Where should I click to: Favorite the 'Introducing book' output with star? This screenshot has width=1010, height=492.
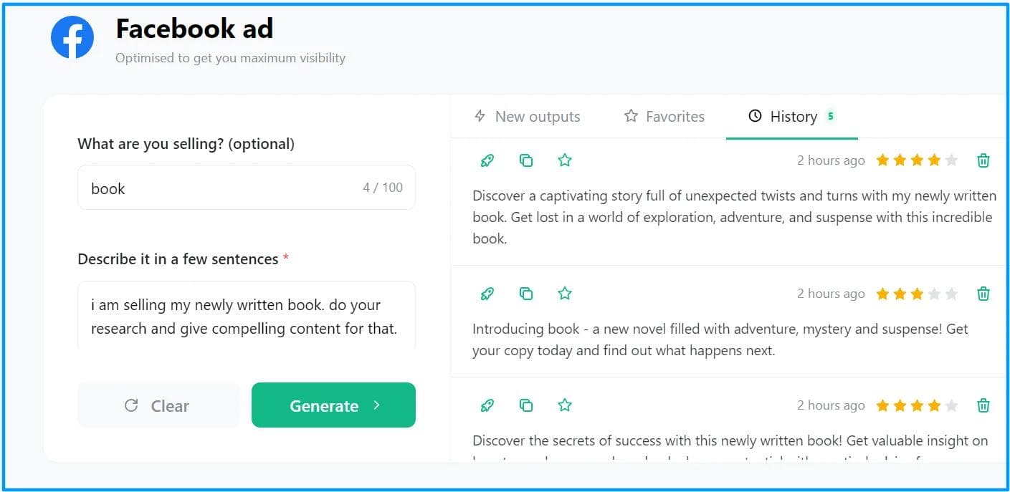[565, 294]
